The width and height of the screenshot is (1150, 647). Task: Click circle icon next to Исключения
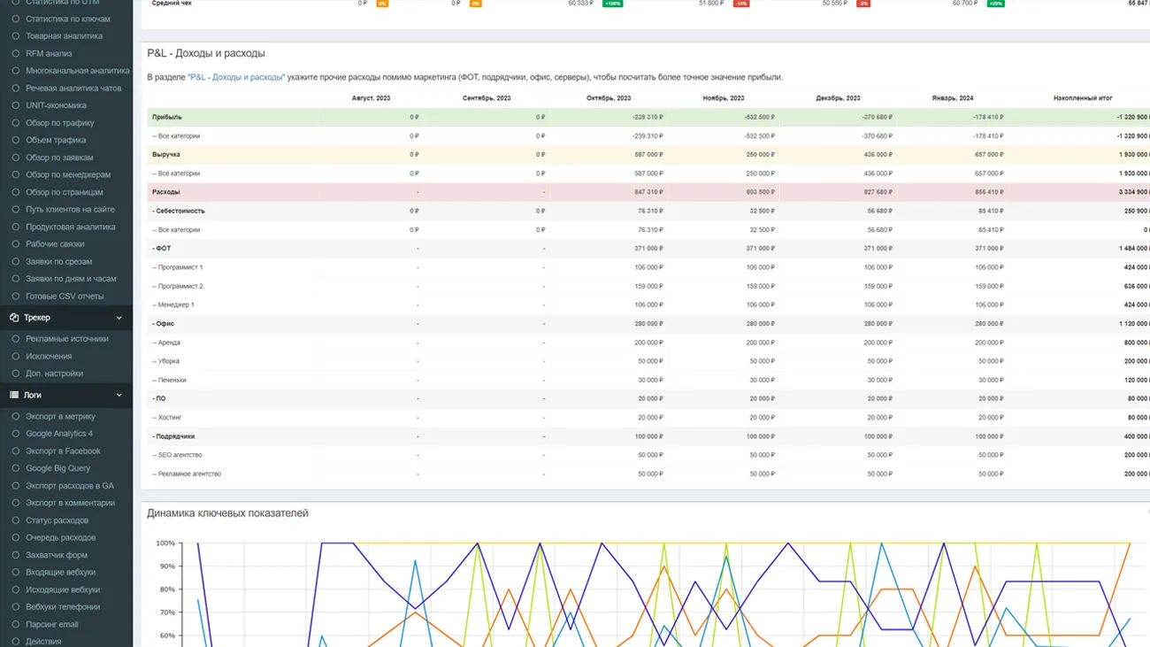[16, 357]
